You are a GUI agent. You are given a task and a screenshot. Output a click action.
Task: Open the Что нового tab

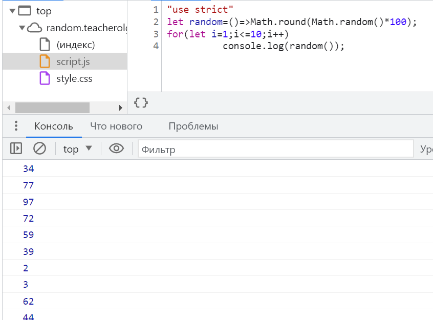pyautogui.click(x=116, y=126)
